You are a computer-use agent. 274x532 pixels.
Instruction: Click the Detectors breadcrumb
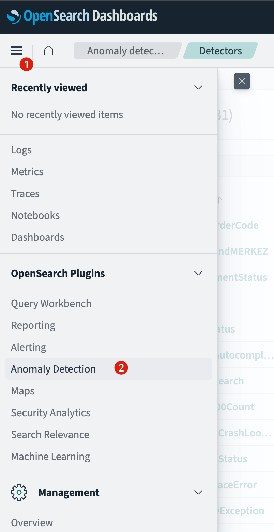pos(220,51)
